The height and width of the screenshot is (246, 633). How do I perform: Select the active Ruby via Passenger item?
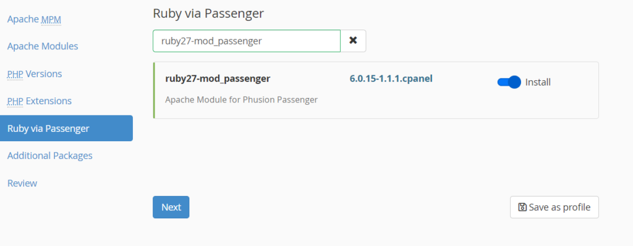click(x=66, y=128)
